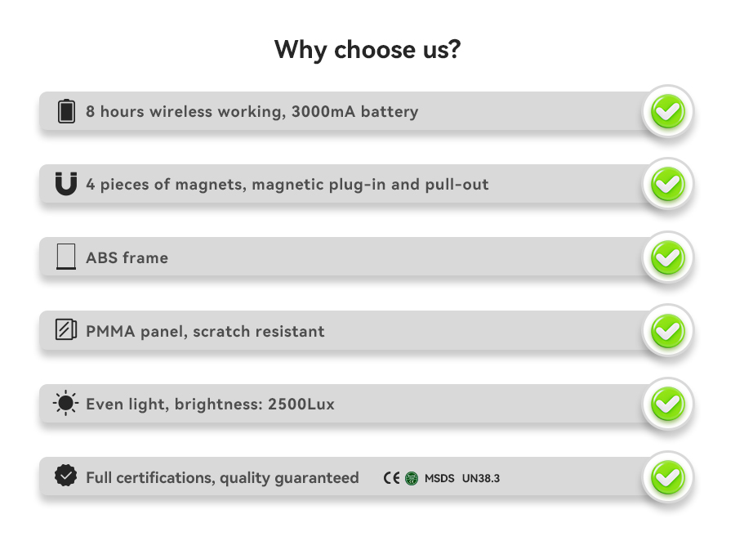This screenshot has height=550, width=735.
Task: Click the green circular certification logo
Action: tap(412, 478)
